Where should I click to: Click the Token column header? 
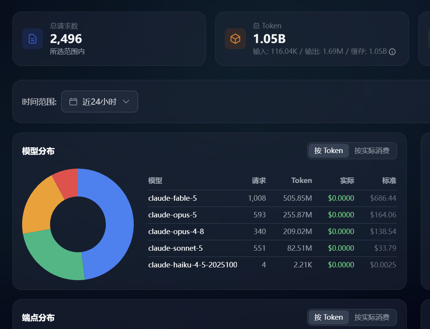click(302, 181)
